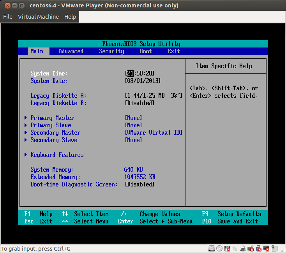Viewport: 286px width, 253px height.
Task: Maximize the VMware Player window
Action: point(22,6)
